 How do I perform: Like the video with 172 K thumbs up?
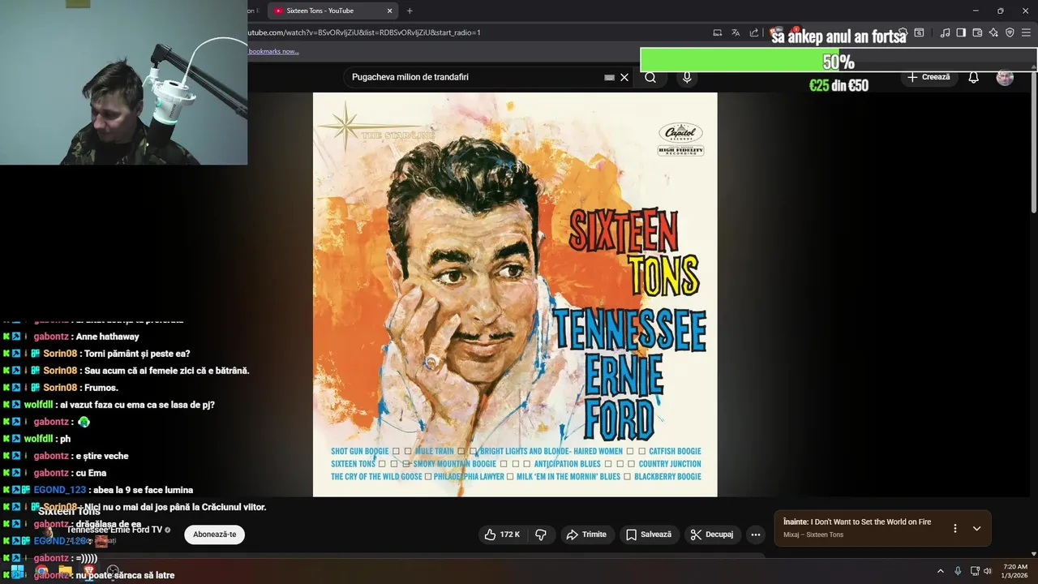tap(502, 535)
